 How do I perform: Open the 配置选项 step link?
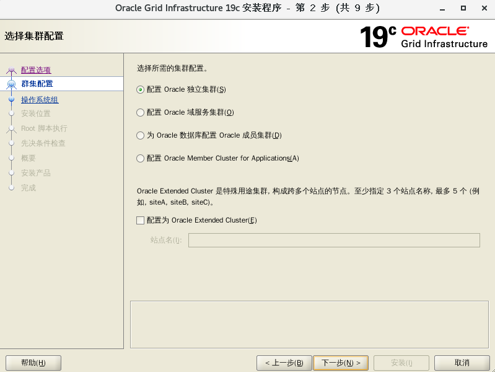tap(36, 70)
